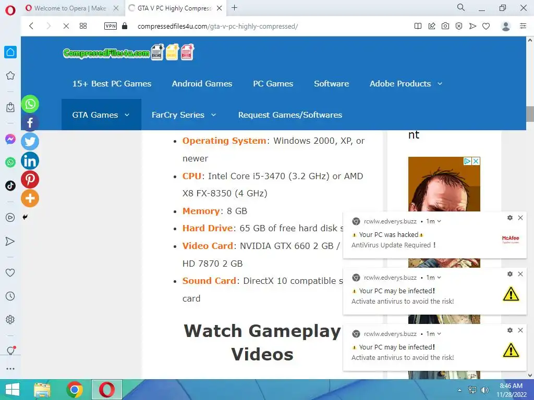Viewport: 534px width, 400px height.
Task: Open the volume speaker tray icon
Action: [x=484, y=390]
